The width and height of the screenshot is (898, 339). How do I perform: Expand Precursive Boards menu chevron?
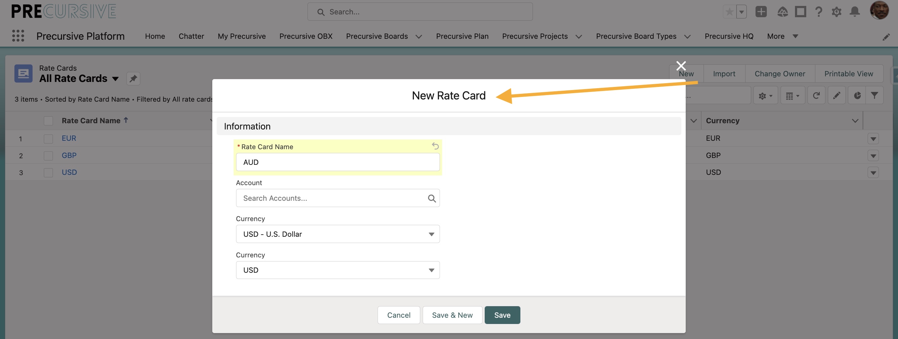tap(419, 37)
